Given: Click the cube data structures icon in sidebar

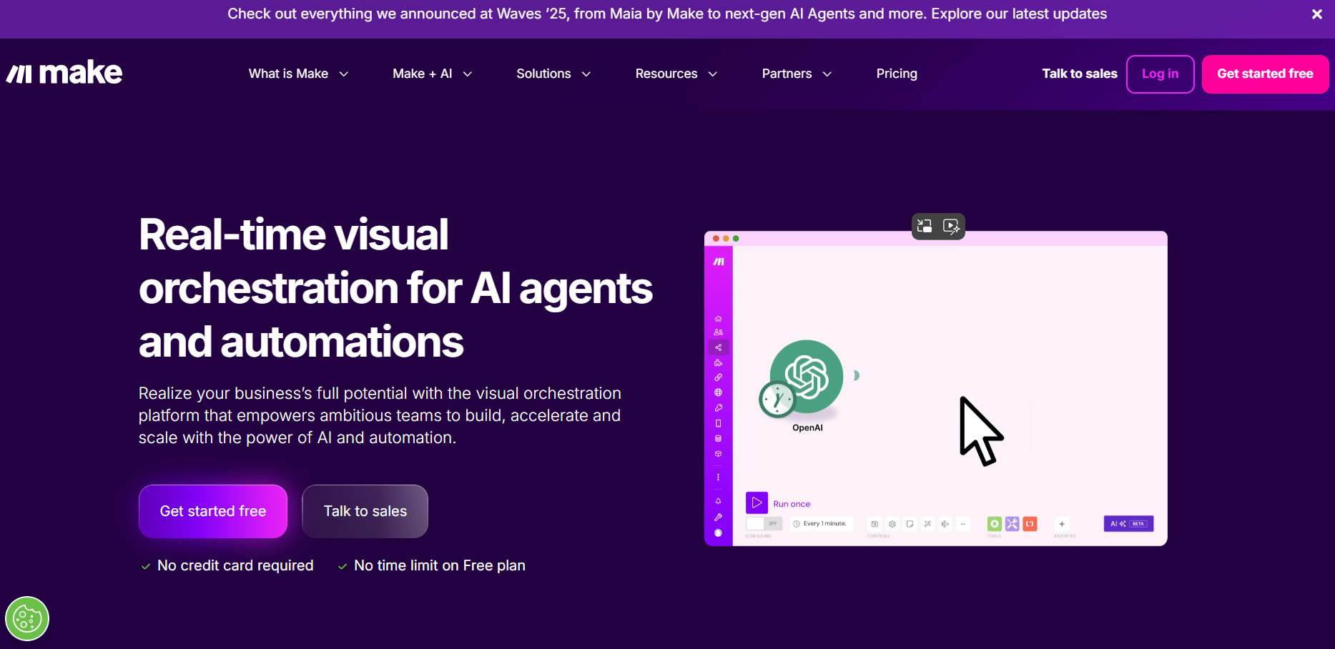Looking at the screenshot, I should pos(719,454).
